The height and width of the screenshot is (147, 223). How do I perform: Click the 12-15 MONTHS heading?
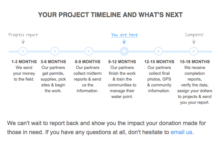tap(159, 62)
